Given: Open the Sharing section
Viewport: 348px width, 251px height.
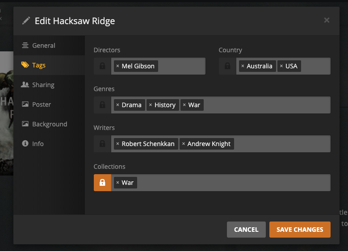Looking at the screenshot, I should click(x=49, y=85).
